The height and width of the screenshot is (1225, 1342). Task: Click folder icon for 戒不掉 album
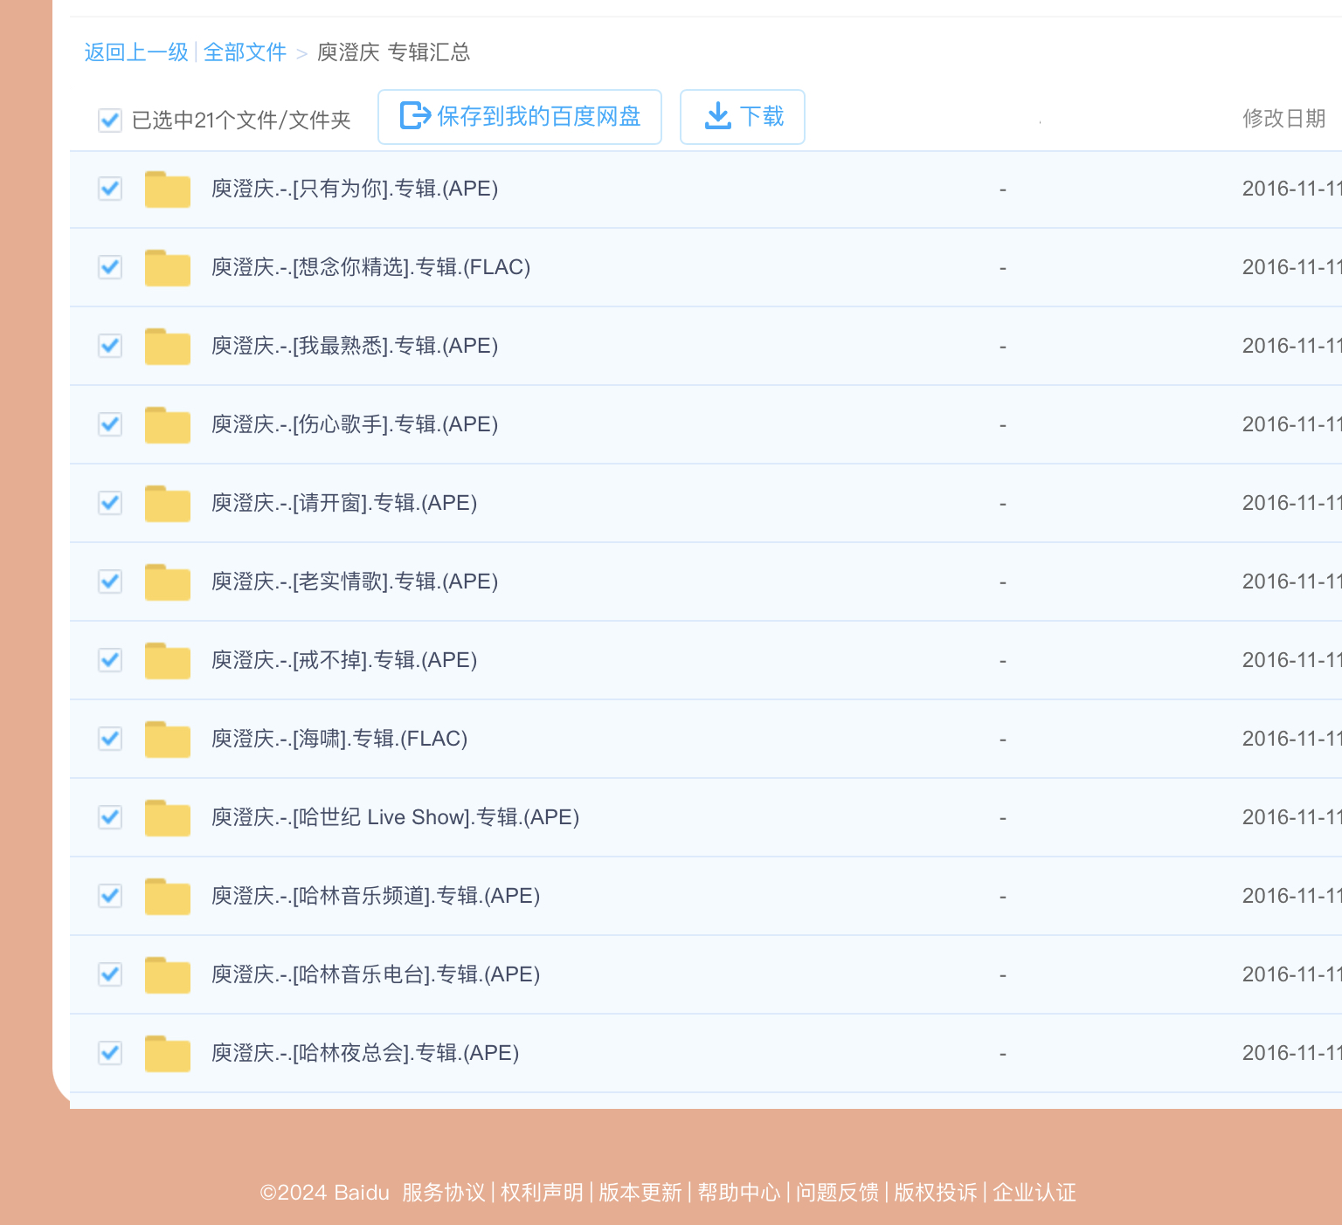(x=168, y=661)
